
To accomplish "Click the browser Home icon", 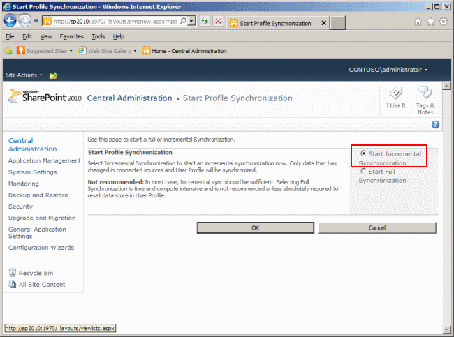I will [418, 22].
